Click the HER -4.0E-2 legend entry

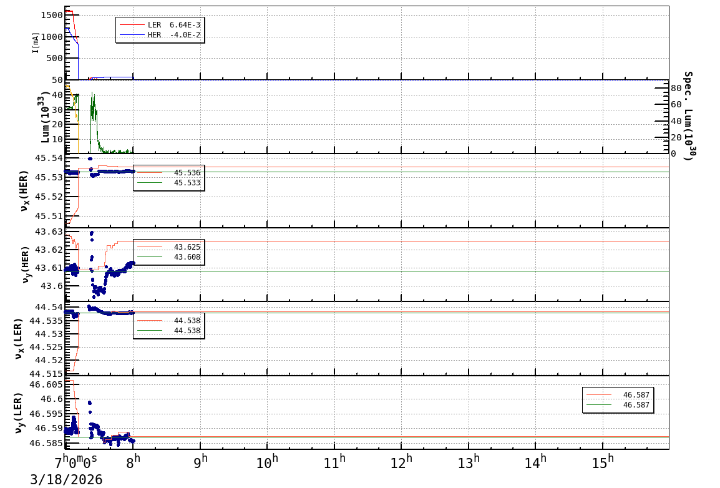tap(160, 35)
